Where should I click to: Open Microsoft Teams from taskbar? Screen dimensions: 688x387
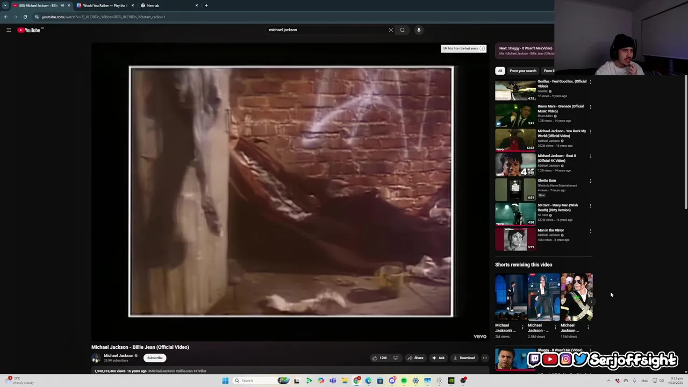[333, 381]
